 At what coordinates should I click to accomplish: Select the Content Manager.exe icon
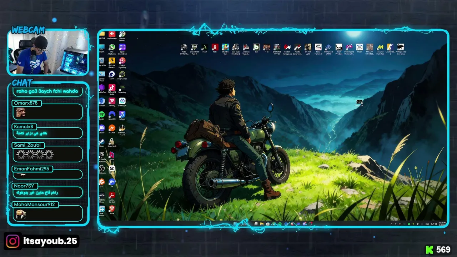pyautogui.click(x=287, y=50)
